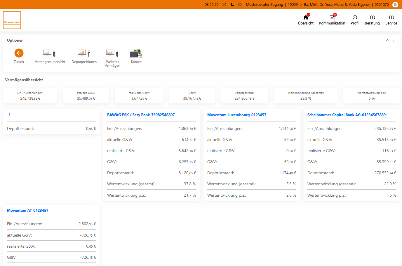Viewport: 402px width, 266px height.
Task: Click the phone icon in top bar
Action: click(232, 5)
